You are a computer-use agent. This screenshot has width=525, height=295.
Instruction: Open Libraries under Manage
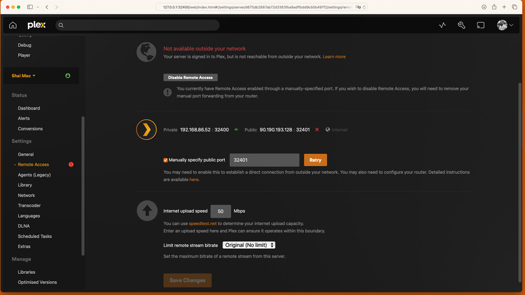click(27, 272)
